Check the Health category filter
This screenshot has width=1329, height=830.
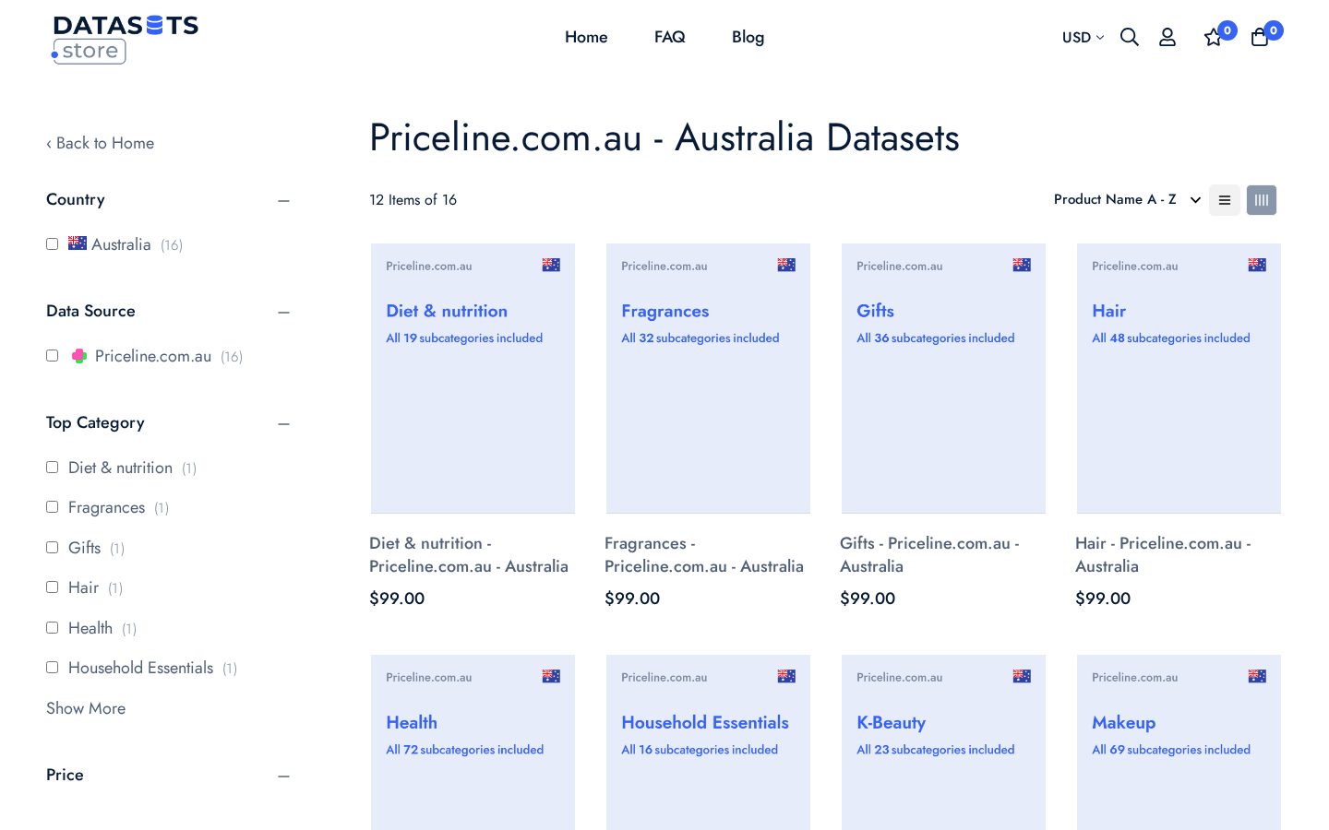(x=53, y=628)
